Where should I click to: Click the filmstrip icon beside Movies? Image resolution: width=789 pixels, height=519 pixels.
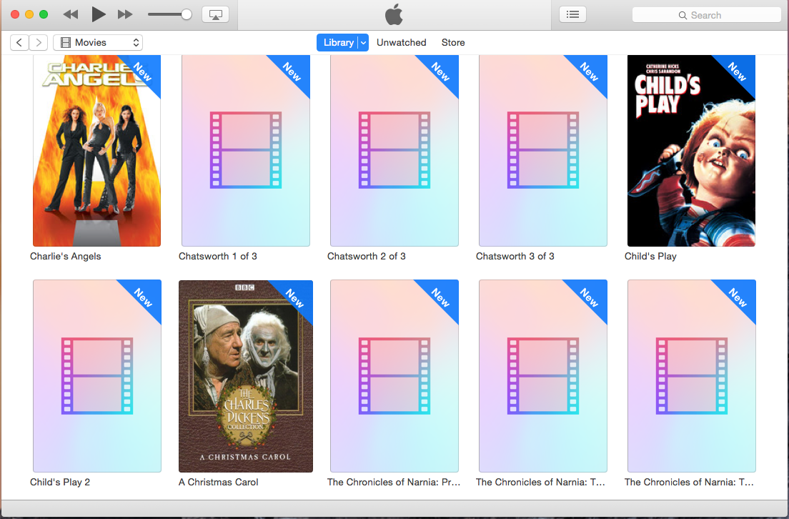click(66, 43)
